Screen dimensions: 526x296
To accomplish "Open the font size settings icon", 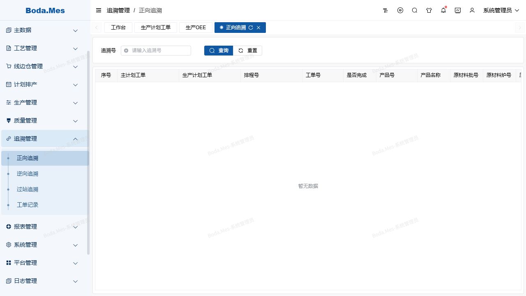I will [x=385, y=10].
